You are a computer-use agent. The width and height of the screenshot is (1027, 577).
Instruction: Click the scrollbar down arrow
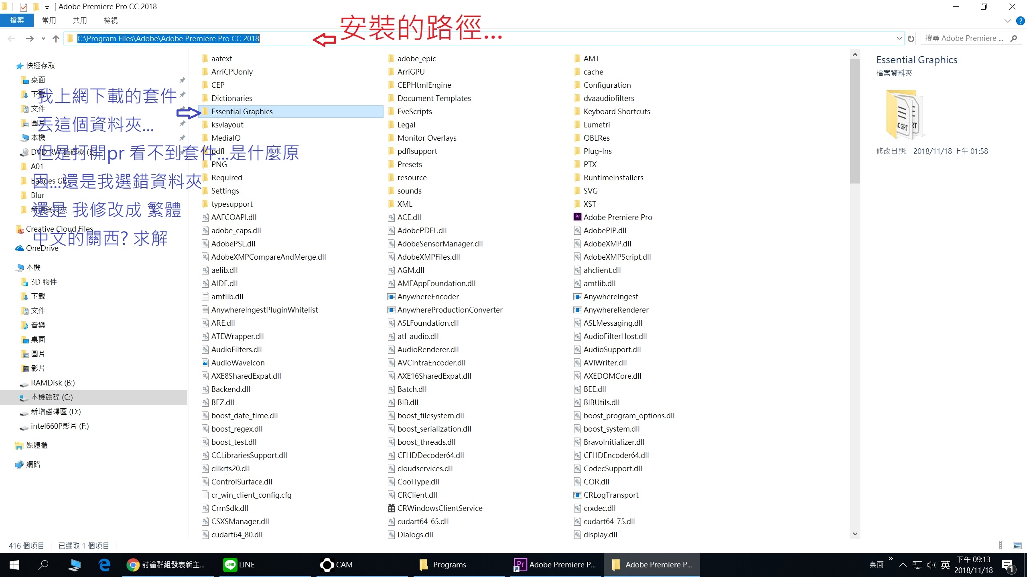(x=854, y=534)
